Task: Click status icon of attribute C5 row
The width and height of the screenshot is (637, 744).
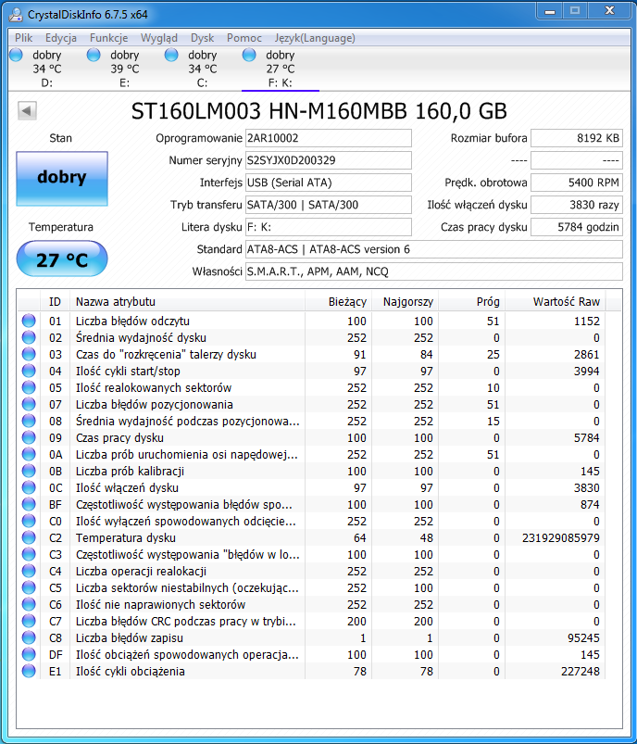Action: 29,587
